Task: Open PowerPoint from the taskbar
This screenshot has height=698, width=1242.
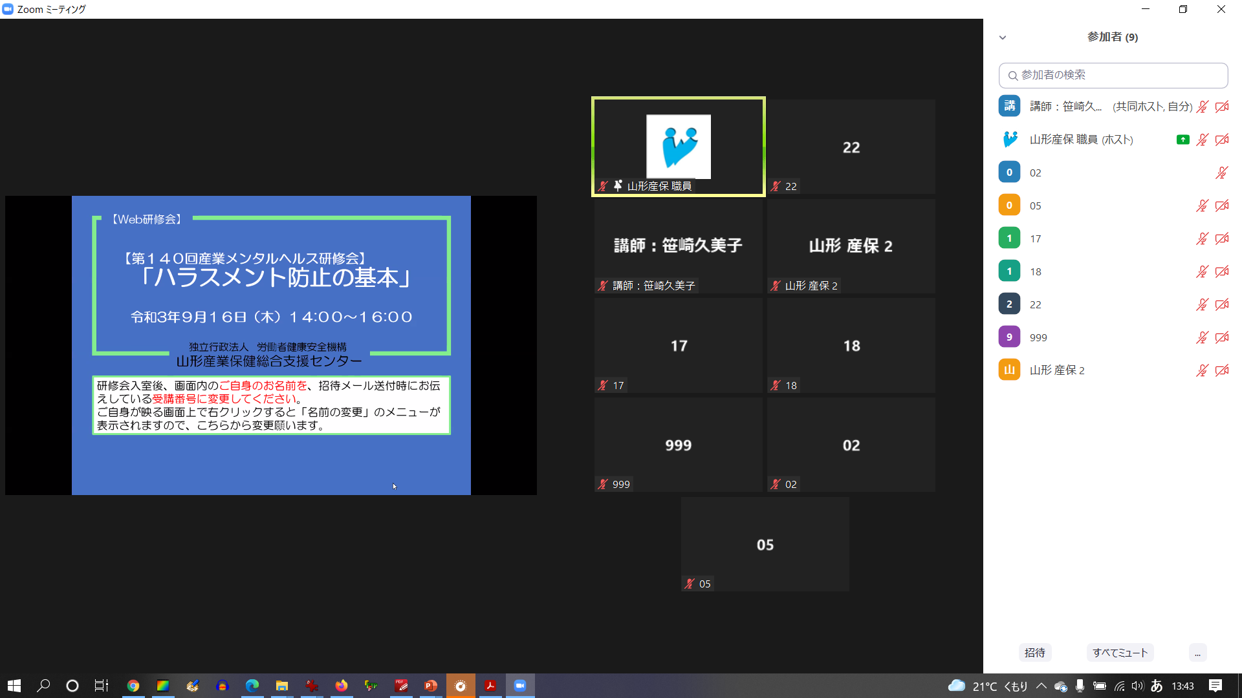Action: (431, 686)
